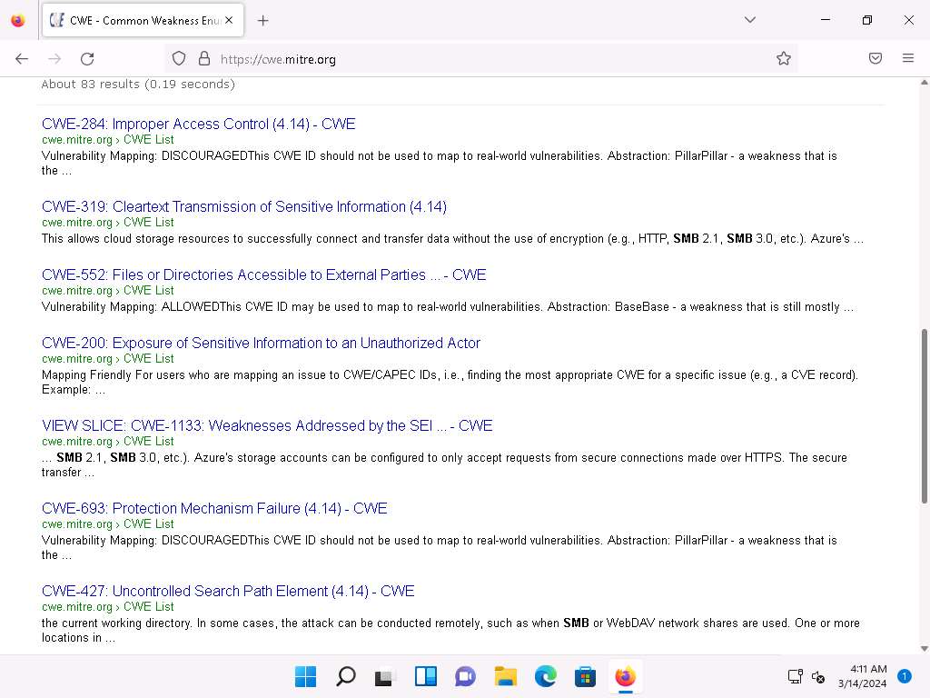
Task: Go back using the browser back arrow
Action: (22, 59)
